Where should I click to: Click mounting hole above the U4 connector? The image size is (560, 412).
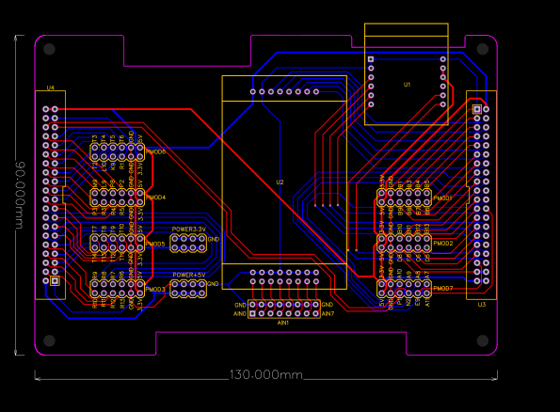49,49
